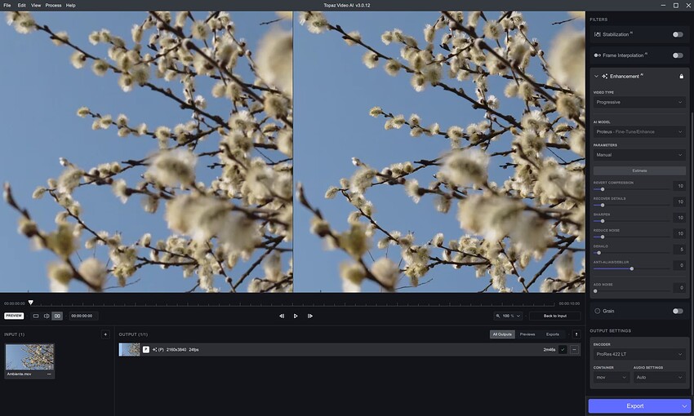
Task: Click the Enhancement lock icon
Action: pos(681,77)
